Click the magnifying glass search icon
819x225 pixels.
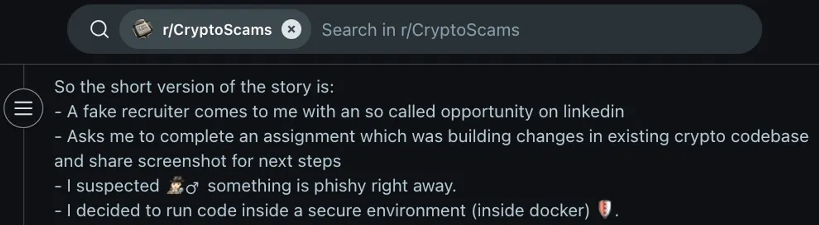pos(99,30)
